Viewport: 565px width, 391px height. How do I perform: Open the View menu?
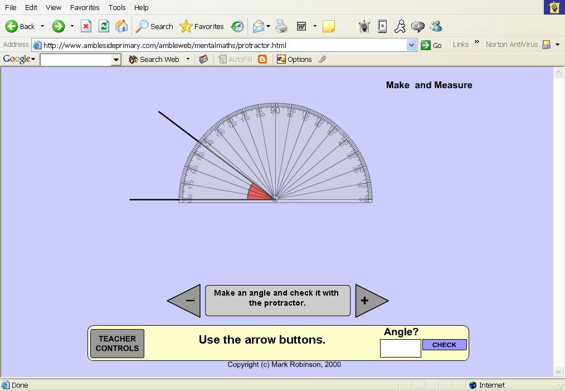point(53,8)
